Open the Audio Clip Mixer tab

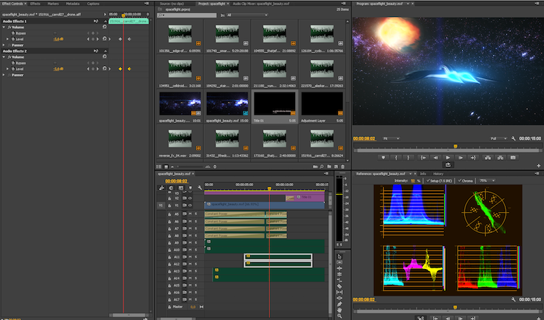(x=260, y=3)
